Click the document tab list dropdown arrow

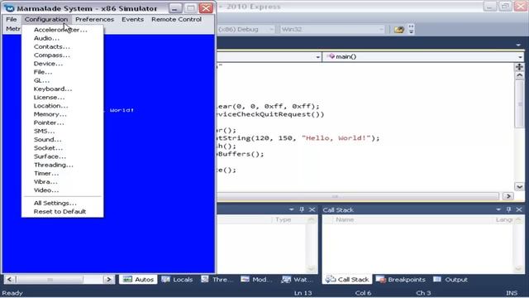coord(518,45)
